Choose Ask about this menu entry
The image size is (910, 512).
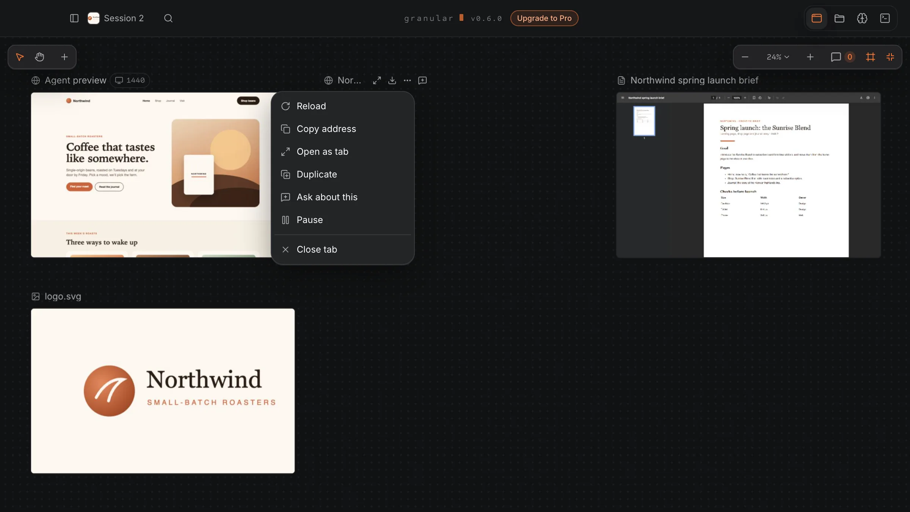(343, 197)
